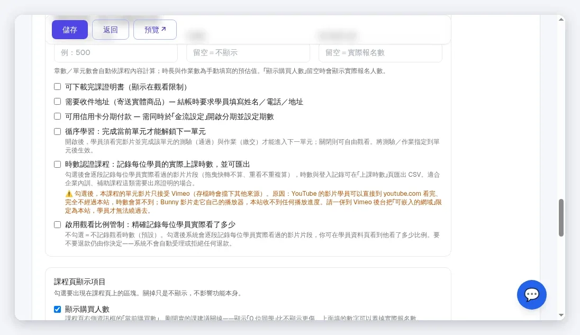Click 不勾選＝不記錄觀看時數 description text
This screenshot has width=580, height=335.
coord(252,239)
